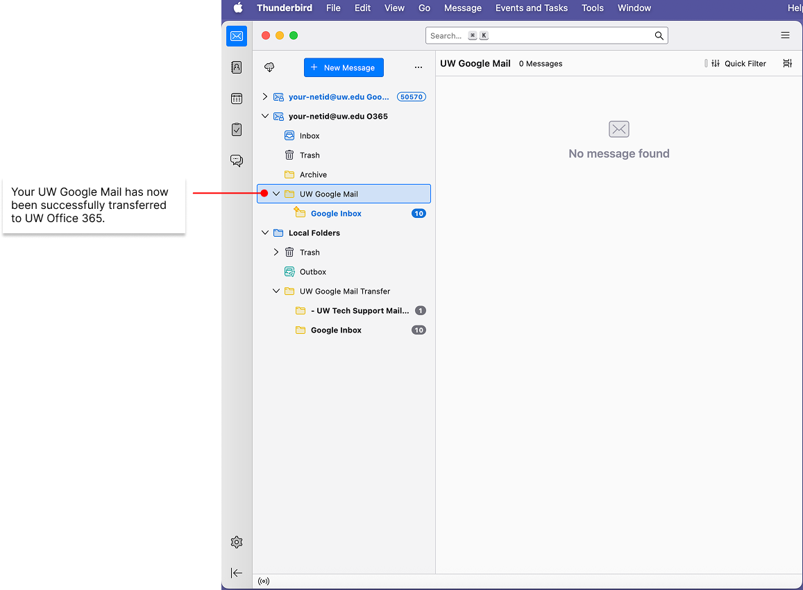
Task: Click the Get Messages cloud icon
Action: 269,67
